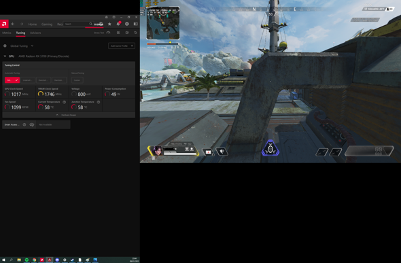Open the Gaming menu
This screenshot has width=401, height=263.
(47, 24)
